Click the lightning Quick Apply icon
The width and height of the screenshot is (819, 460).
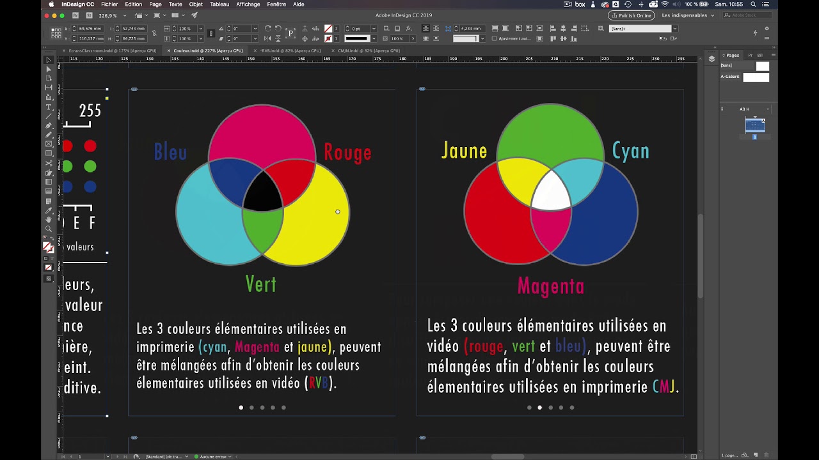click(756, 33)
